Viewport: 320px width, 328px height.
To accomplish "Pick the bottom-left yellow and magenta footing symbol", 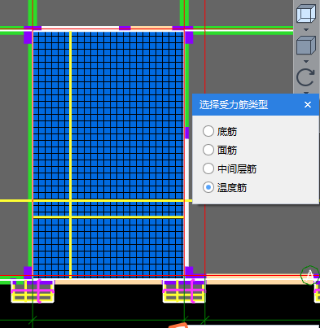I will coord(33,291).
